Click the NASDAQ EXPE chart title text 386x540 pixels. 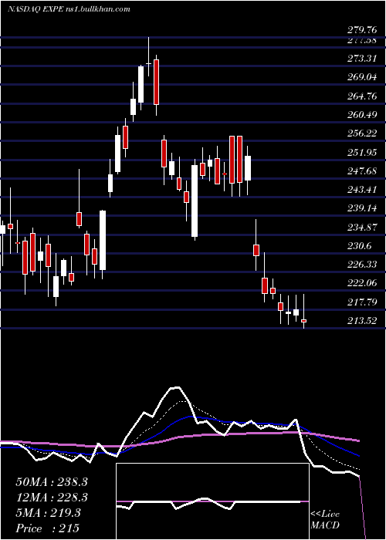[x=69, y=9]
